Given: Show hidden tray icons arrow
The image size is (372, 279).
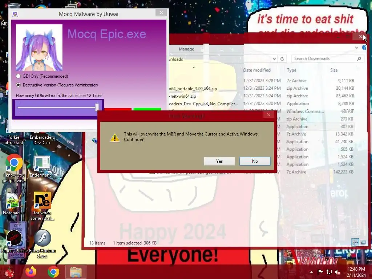Looking at the screenshot, I should coord(311,272).
